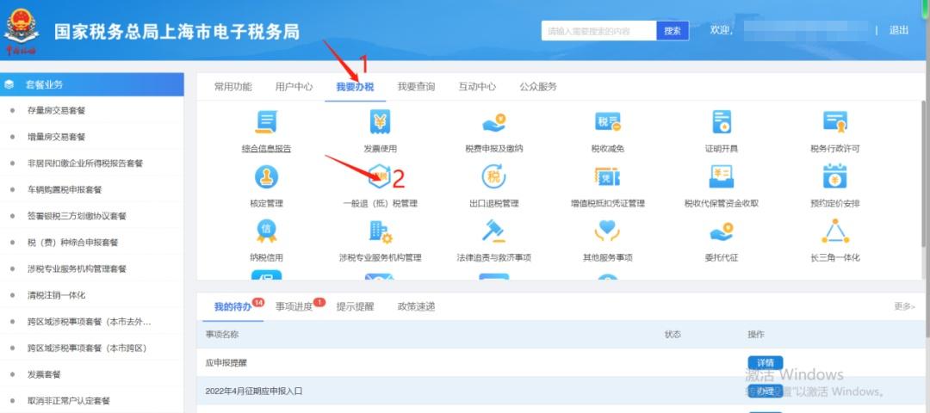Open the 税收减免 icon
Image resolution: width=930 pixels, height=413 pixels.
point(607,123)
